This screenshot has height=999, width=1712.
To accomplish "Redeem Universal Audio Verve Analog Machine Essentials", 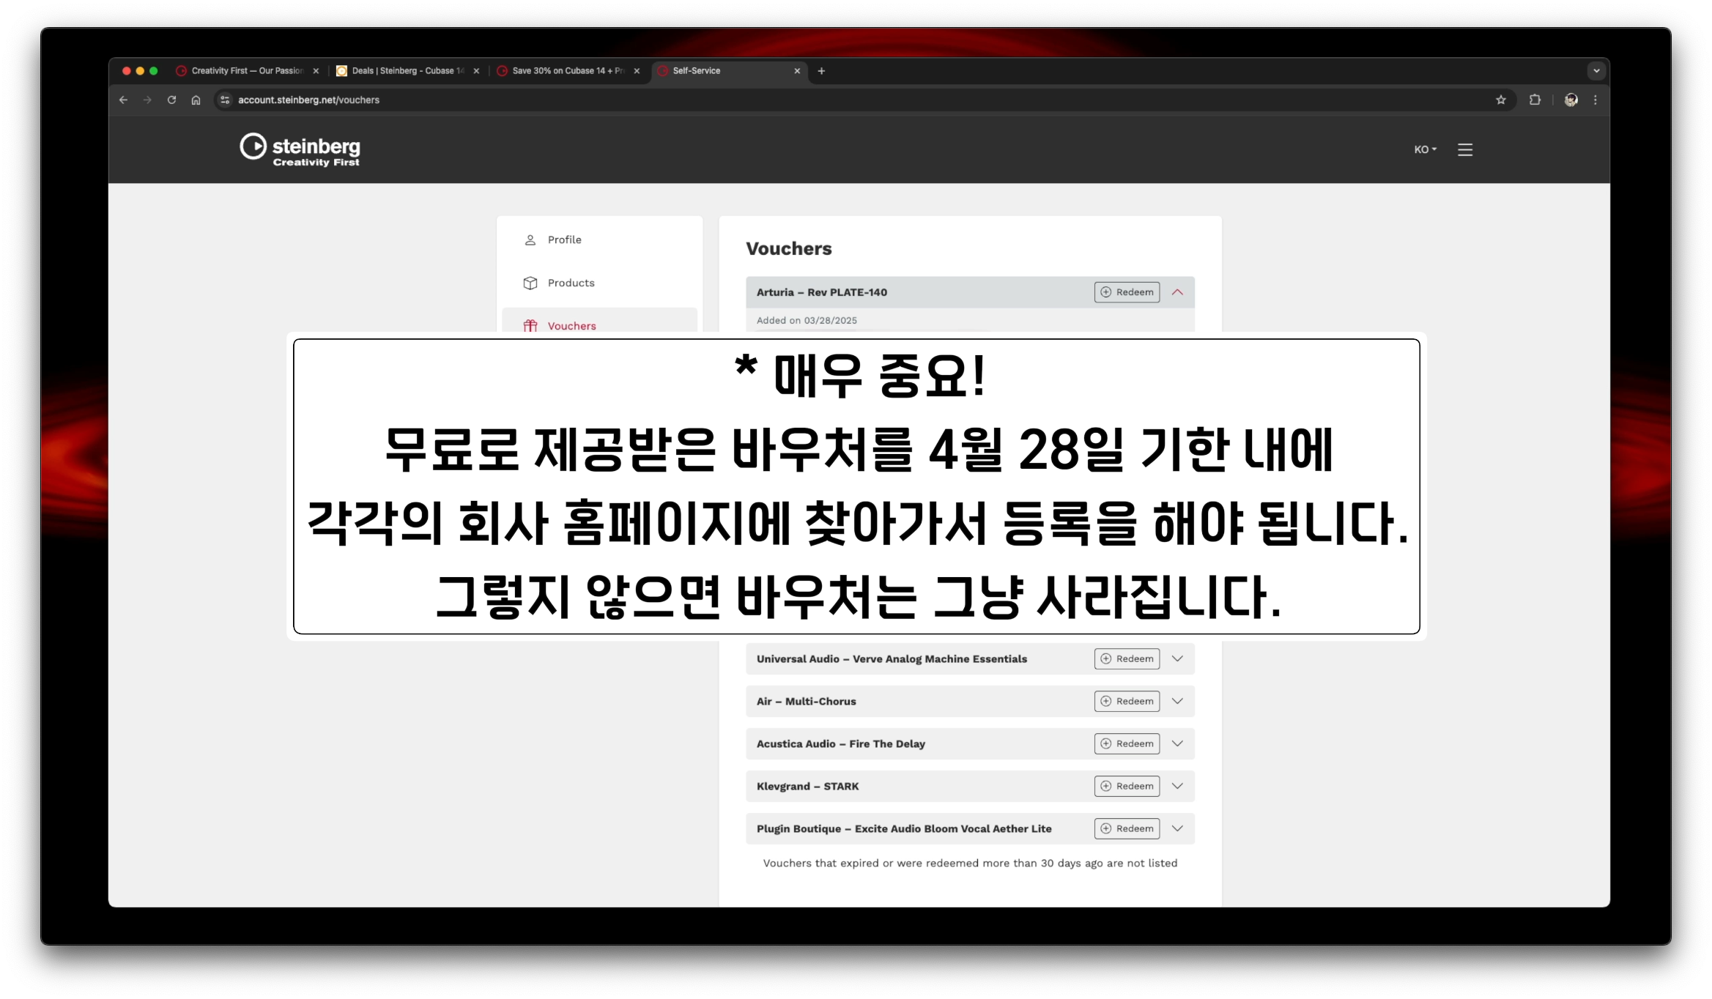I will (1127, 659).
